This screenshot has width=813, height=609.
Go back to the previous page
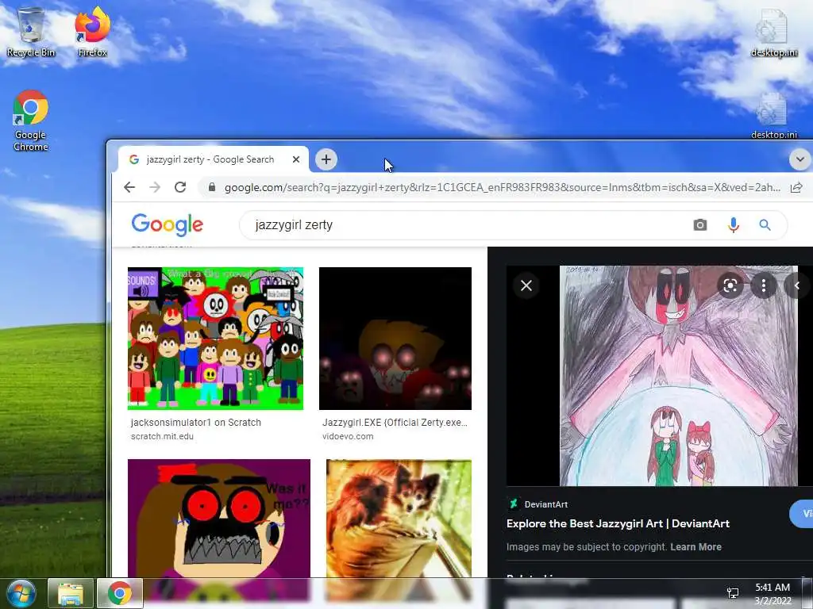tap(129, 187)
